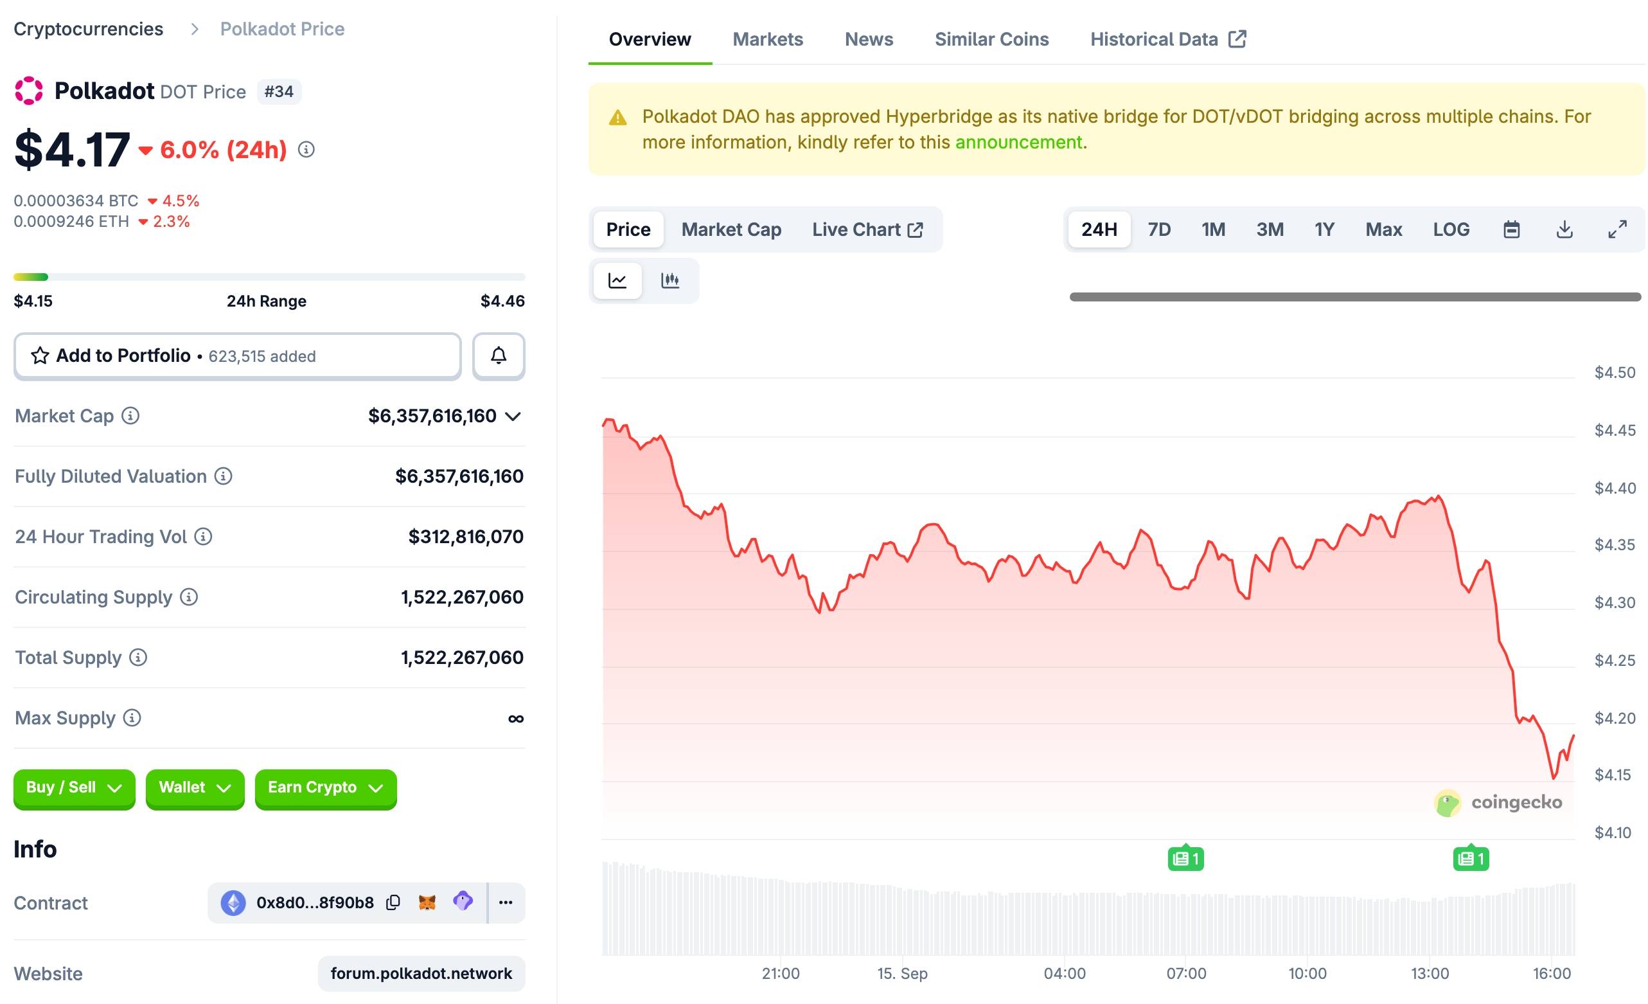The height and width of the screenshot is (1004, 1648).
Task: Open the Historical Data tab
Action: tap(1168, 39)
